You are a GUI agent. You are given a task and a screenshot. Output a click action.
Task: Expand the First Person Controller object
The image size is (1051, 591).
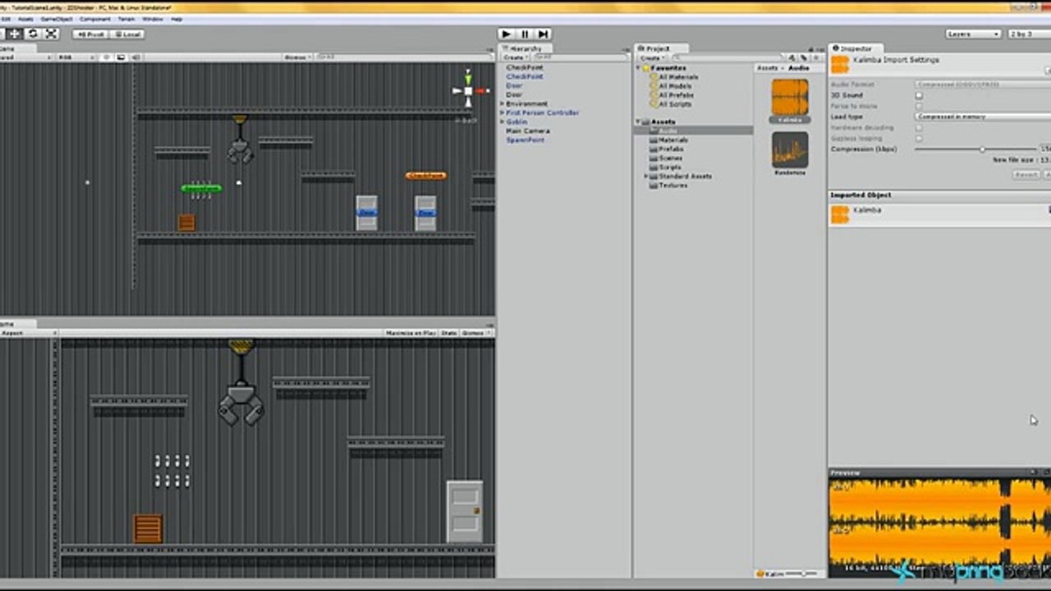503,113
